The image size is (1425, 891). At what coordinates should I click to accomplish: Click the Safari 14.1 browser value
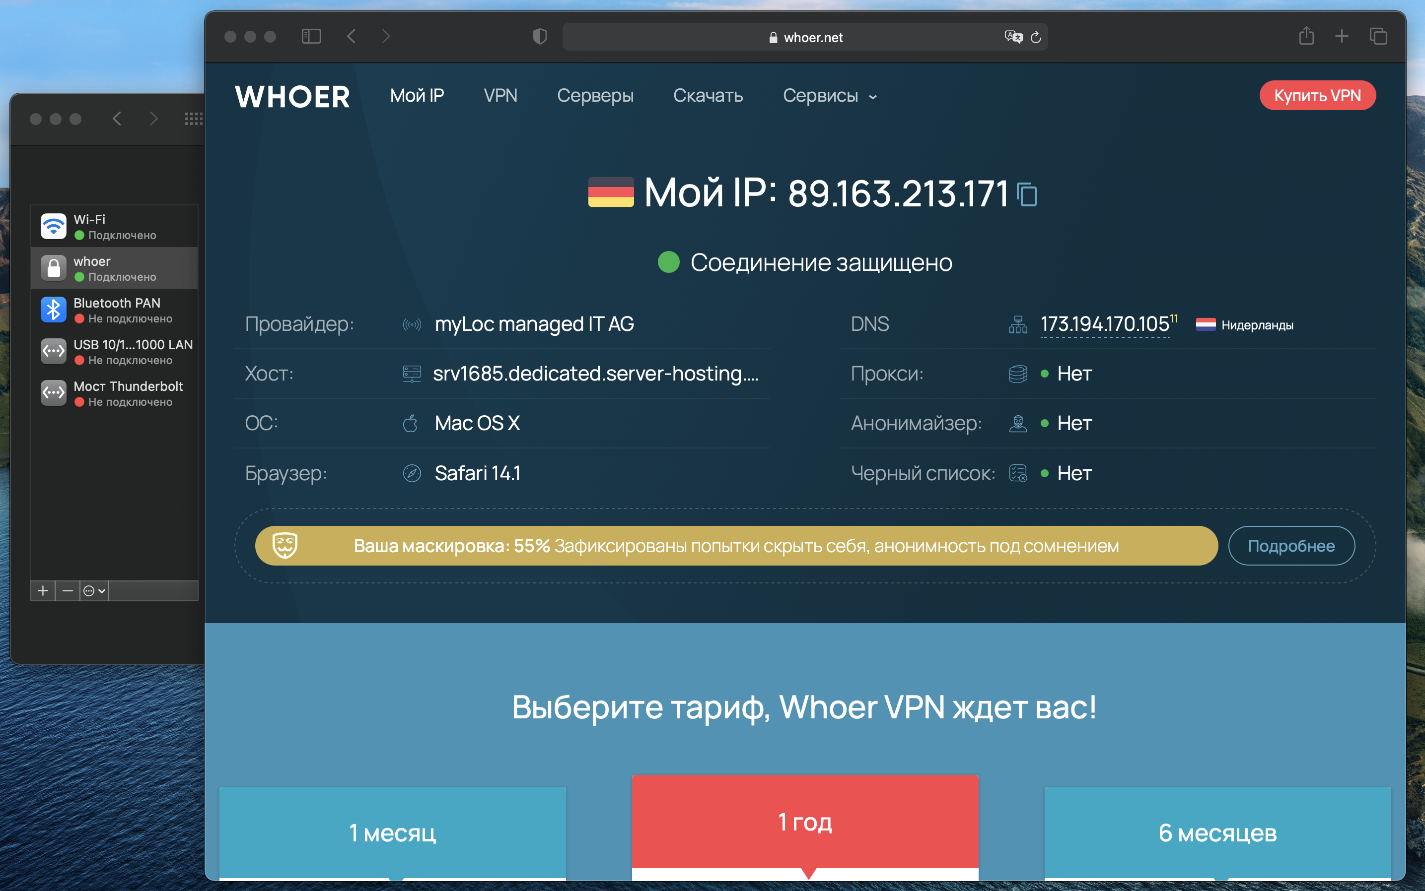478,473
